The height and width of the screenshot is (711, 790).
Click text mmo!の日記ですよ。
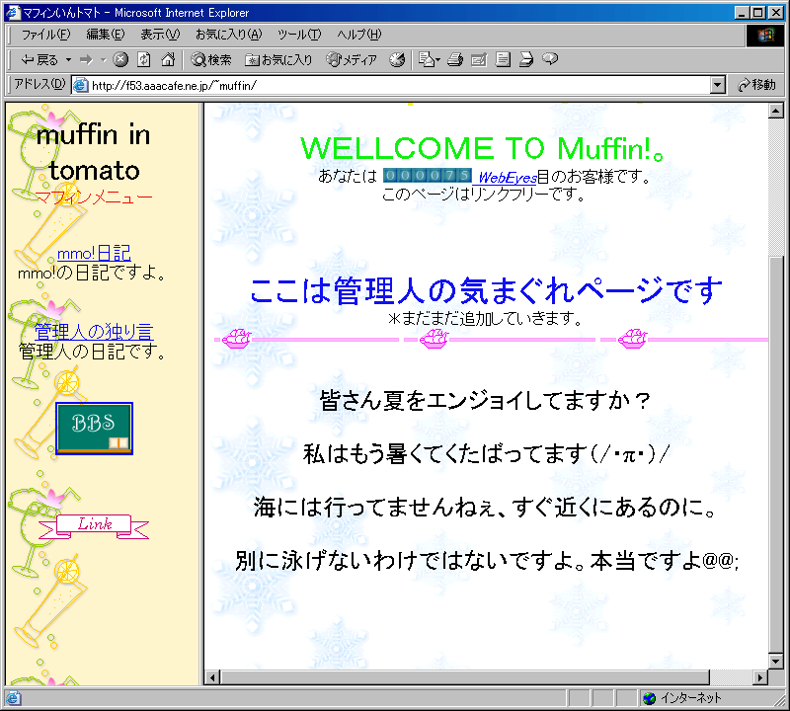pyautogui.click(x=92, y=273)
